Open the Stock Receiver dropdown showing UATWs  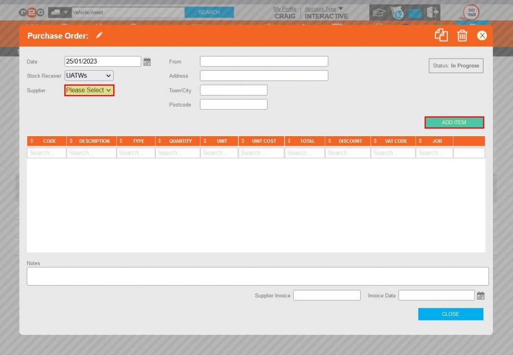[89, 75]
